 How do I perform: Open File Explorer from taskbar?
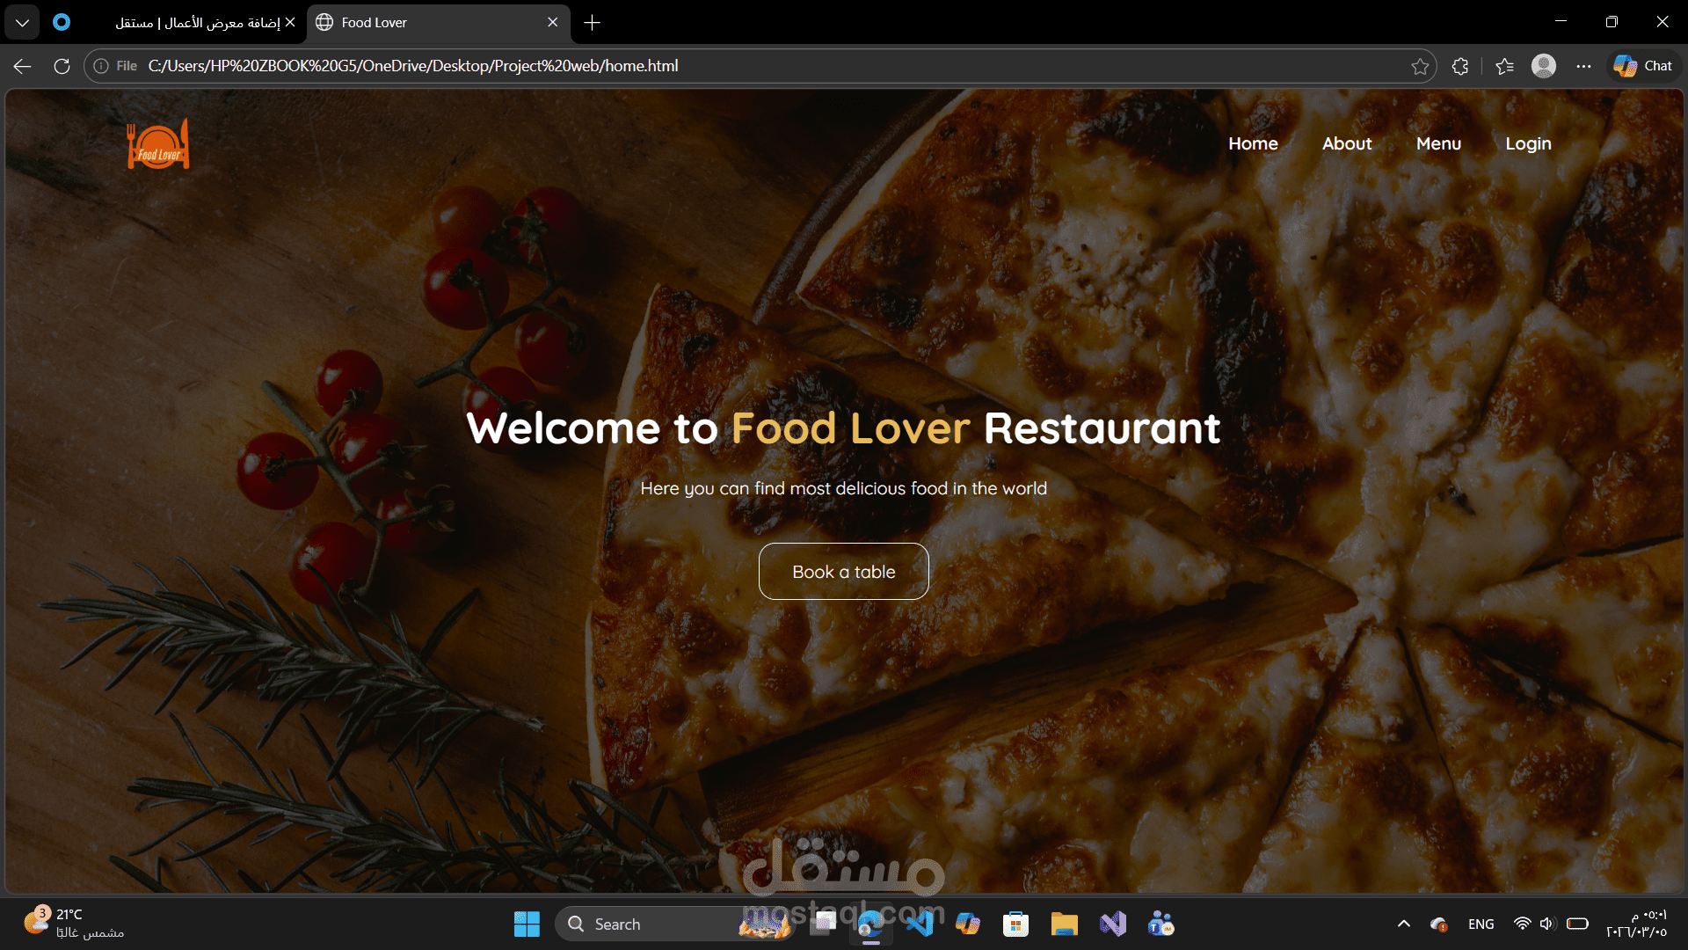(1064, 924)
